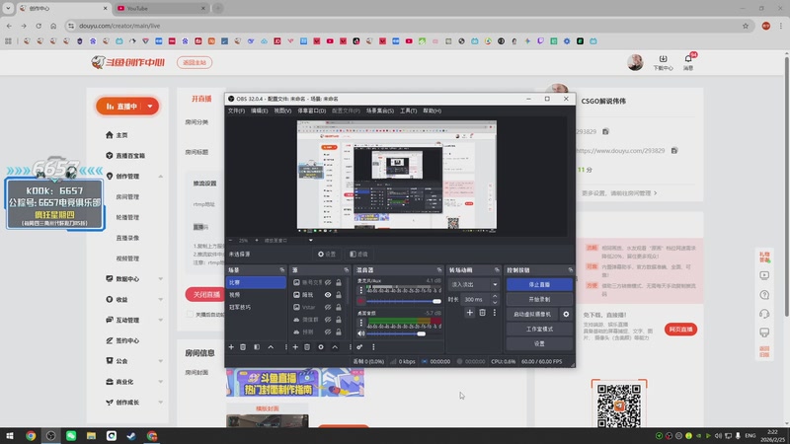Copy room number 293829 with copy icon

pyautogui.click(x=605, y=131)
